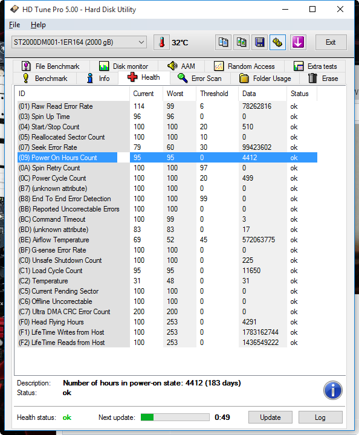This screenshot has width=359, height=435.
Task: Switch to the Info tab
Action: [98, 78]
